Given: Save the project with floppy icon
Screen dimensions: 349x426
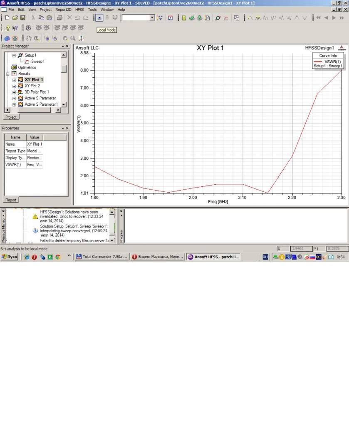Looking at the screenshot, I should coord(23,18).
